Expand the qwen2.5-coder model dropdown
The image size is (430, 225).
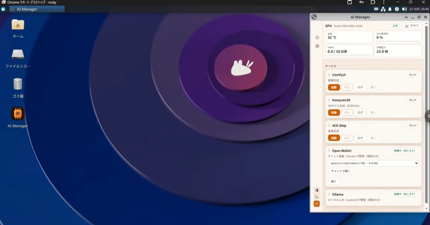coord(373,163)
